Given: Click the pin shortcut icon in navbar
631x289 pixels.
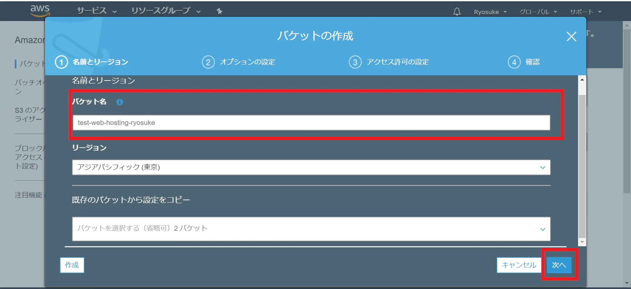Looking at the screenshot, I should pyautogui.click(x=220, y=12).
